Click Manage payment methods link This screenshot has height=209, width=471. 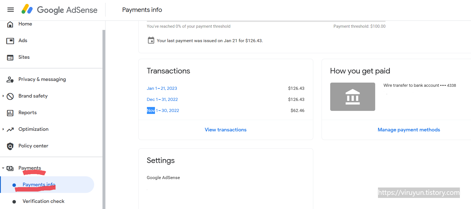click(409, 130)
